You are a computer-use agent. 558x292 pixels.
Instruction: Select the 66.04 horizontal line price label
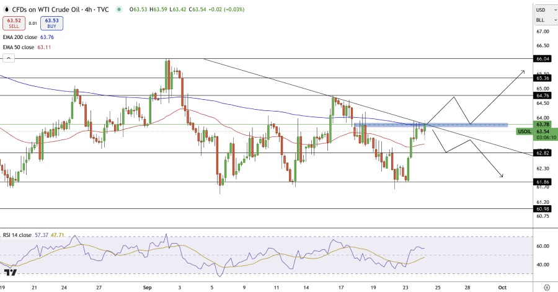[542, 58]
